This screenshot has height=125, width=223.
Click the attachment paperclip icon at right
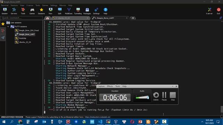click(x=221, y=18)
